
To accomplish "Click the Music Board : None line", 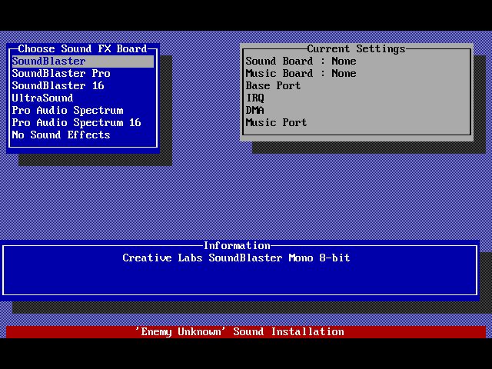I will [301, 74].
